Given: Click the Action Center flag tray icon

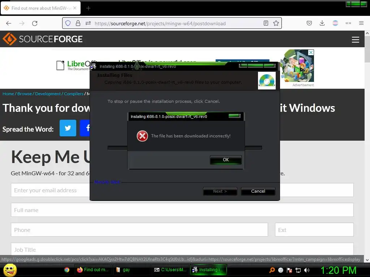Looking at the screenshot, I should click(x=289, y=270).
